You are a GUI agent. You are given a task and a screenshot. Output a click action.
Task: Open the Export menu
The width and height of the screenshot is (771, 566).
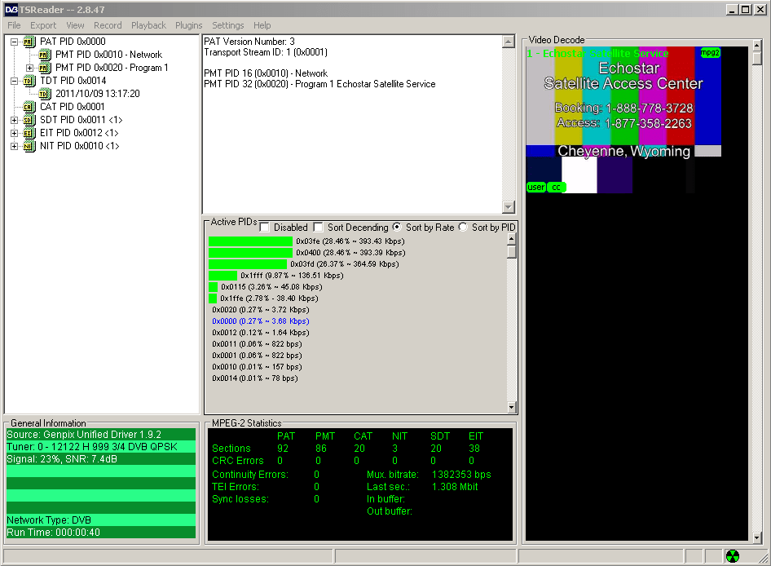pyautogui.click(x=43, y=25)
